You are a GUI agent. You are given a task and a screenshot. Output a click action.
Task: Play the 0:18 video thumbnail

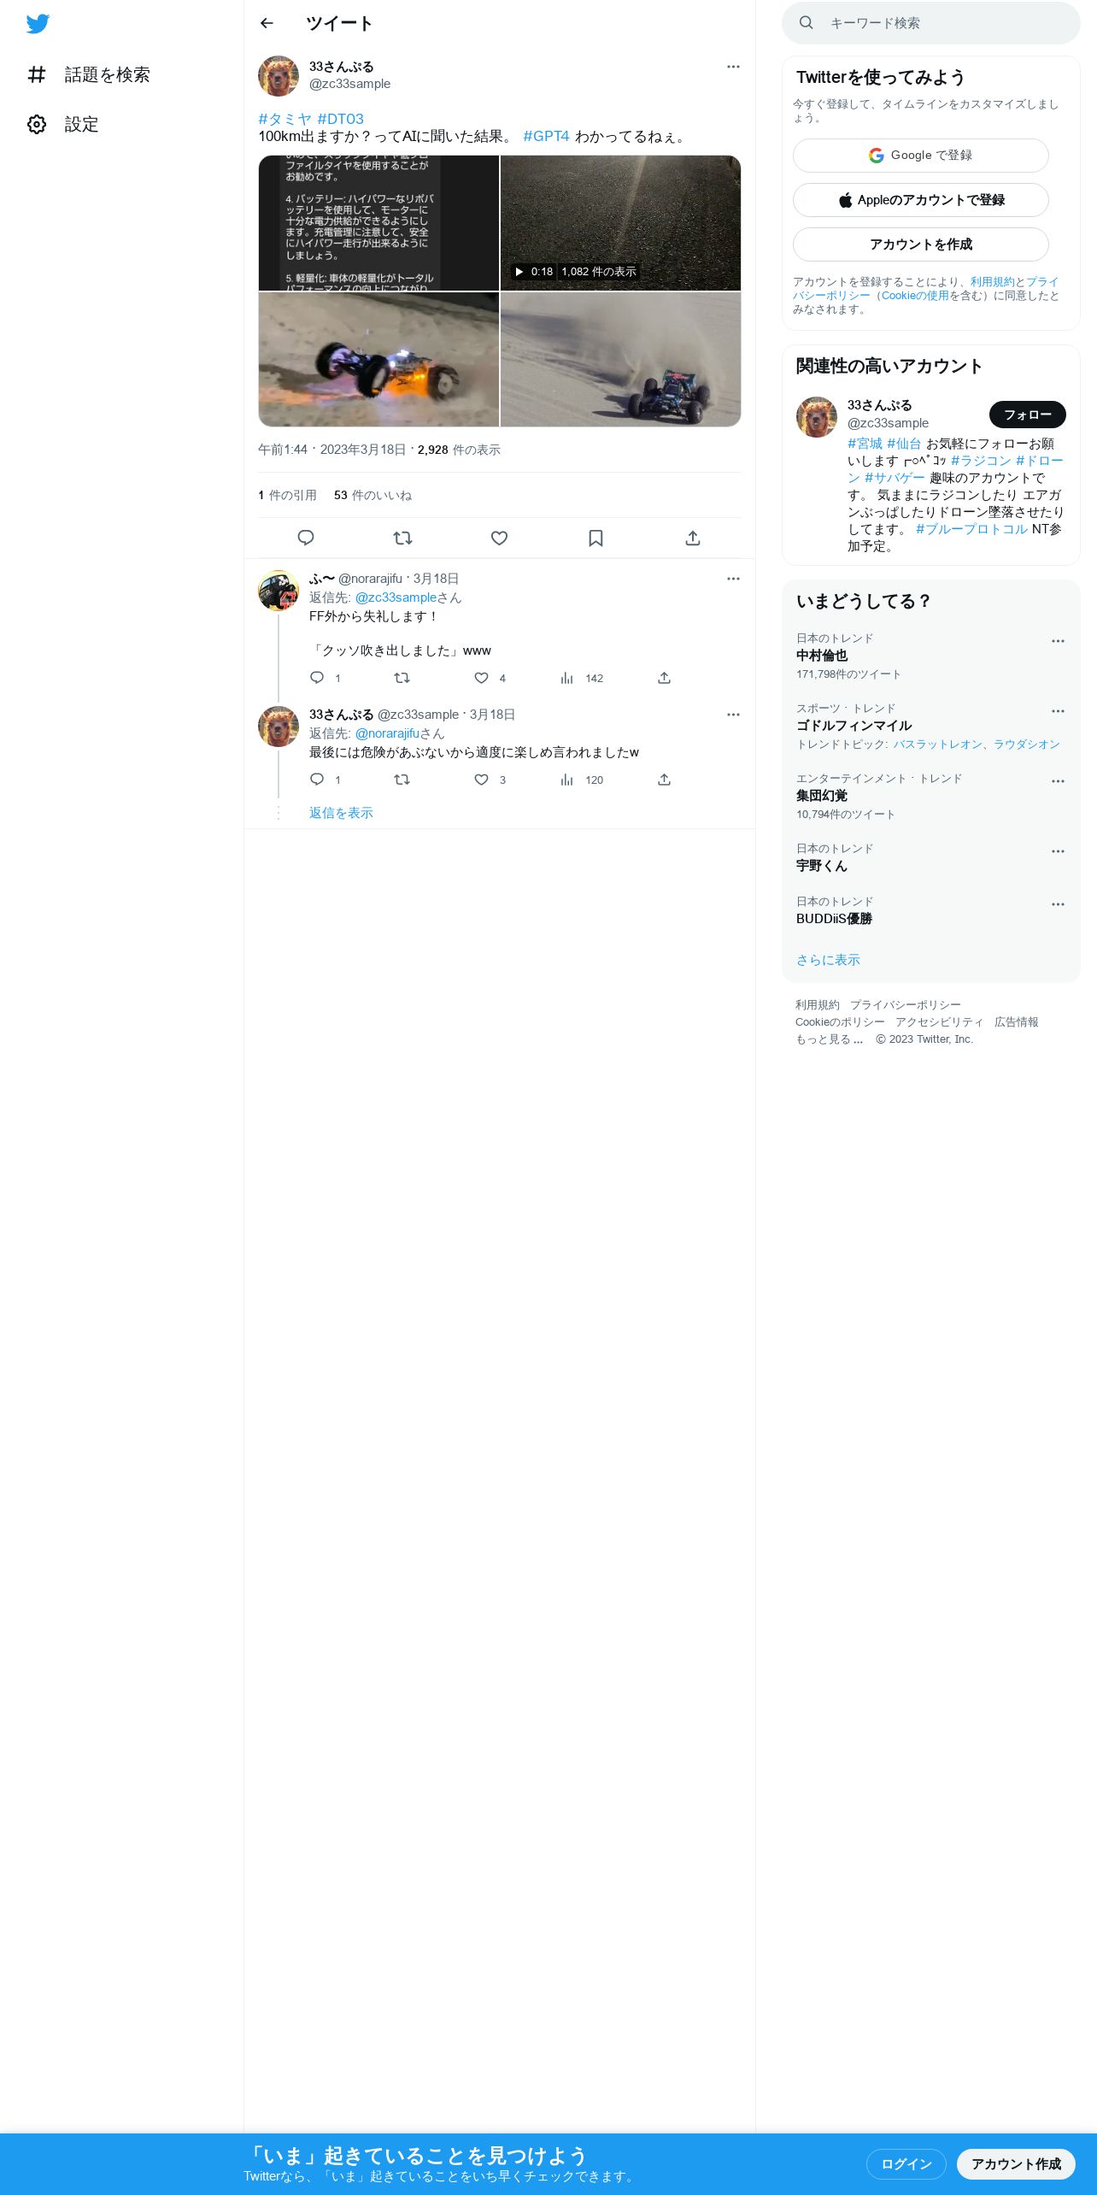620,223
